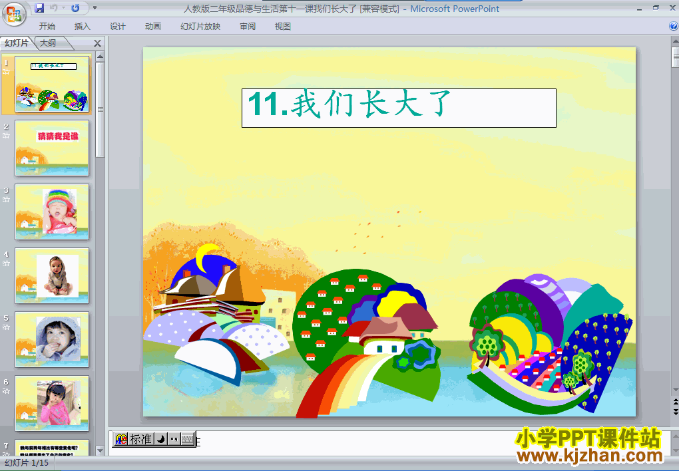Click main slide editor scroll down arrow
Image resolution: width=679 pixels, height=471 pixels.
[x=675, y=391]
